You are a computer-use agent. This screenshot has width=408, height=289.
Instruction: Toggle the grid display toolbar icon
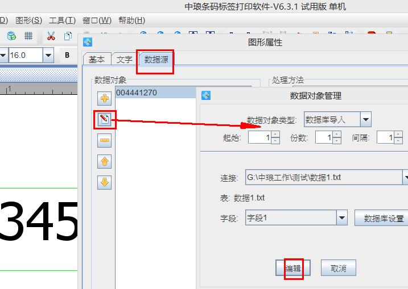28,36
